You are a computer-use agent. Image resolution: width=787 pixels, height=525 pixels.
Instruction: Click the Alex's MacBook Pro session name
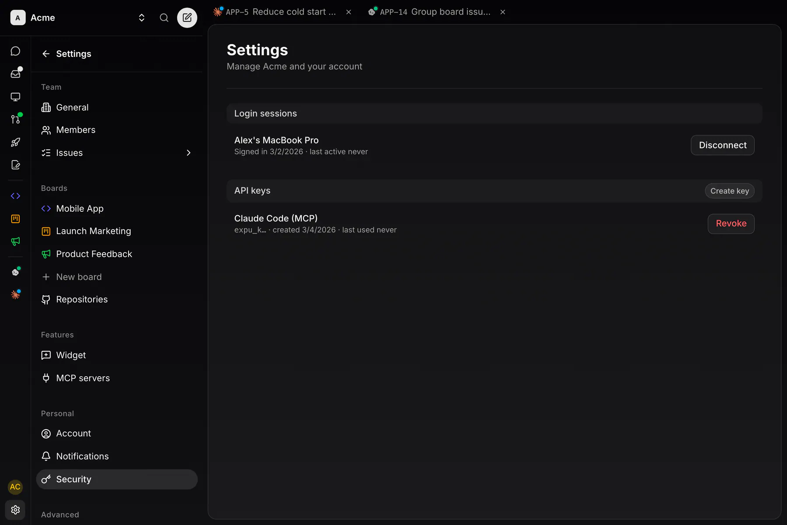[276, 140]
